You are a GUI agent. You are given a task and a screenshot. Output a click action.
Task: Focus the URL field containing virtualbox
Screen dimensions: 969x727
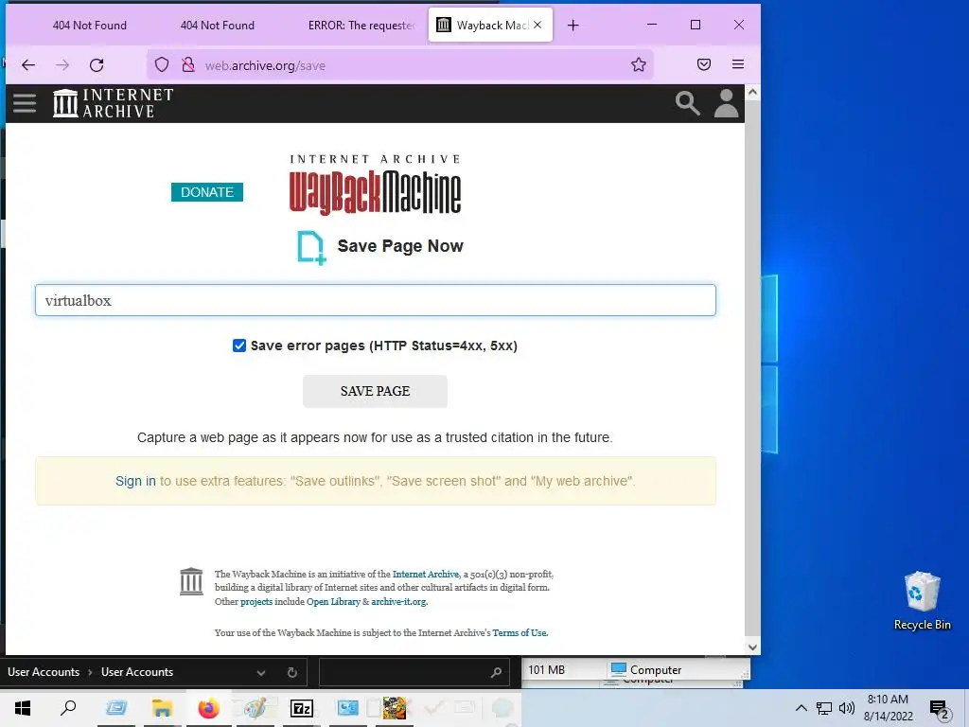[x=375, y=300]
